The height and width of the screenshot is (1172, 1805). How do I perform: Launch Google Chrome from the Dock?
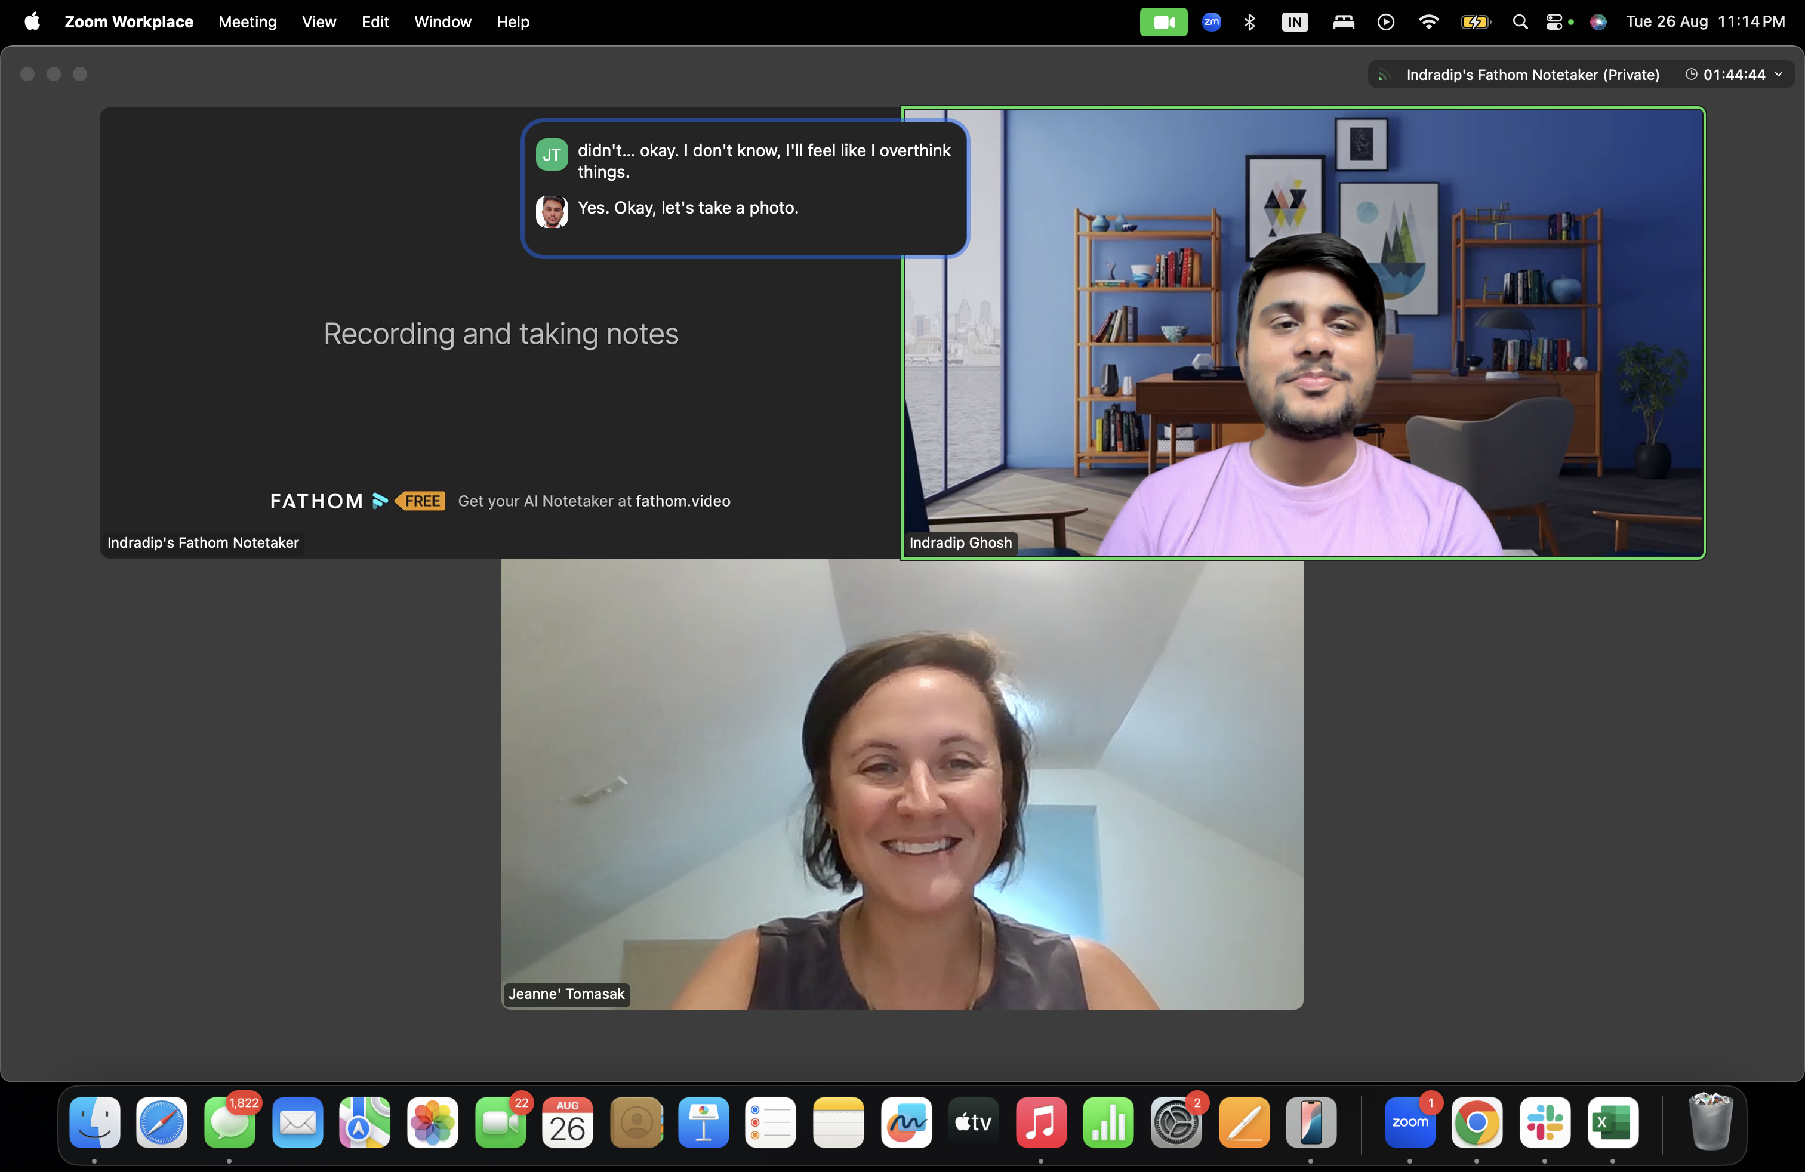coord(1476,1122)
